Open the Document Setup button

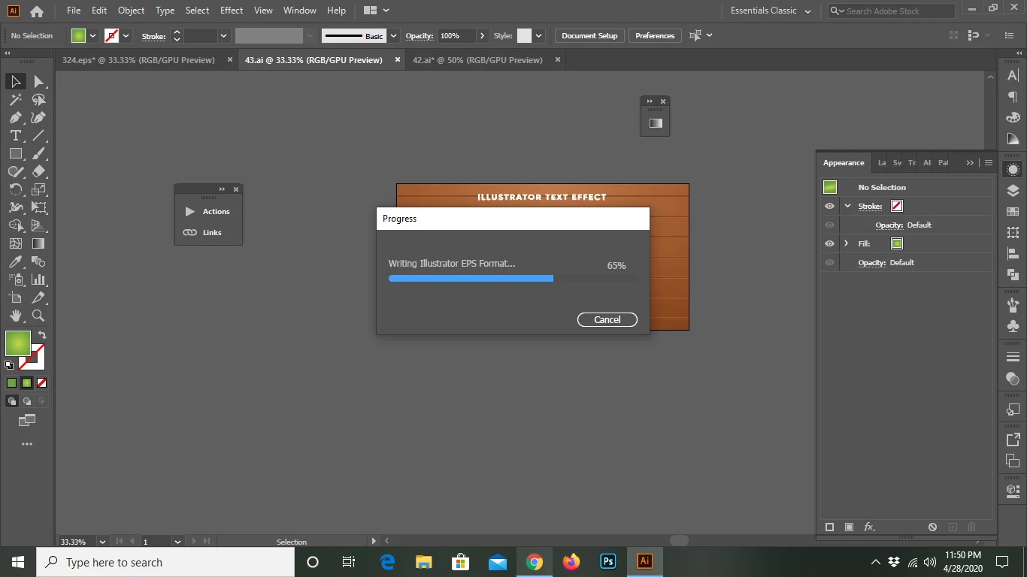click(589, 35)
